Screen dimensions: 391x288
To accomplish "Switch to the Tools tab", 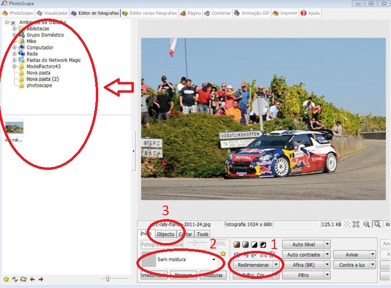I will (202, 234).
